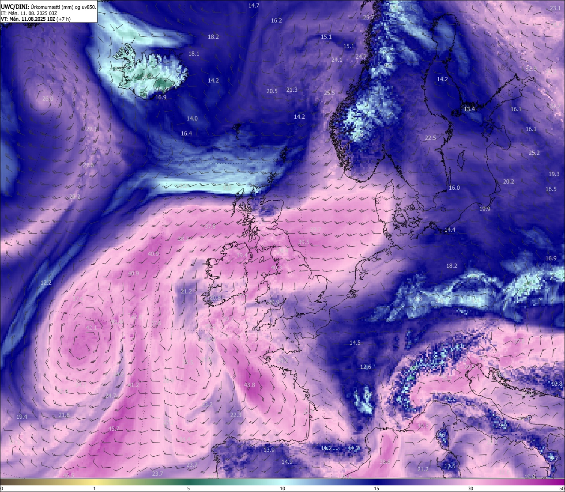
Task: Click the 43.8 value in the Bay of Biscay
Action: coord(249,385)
